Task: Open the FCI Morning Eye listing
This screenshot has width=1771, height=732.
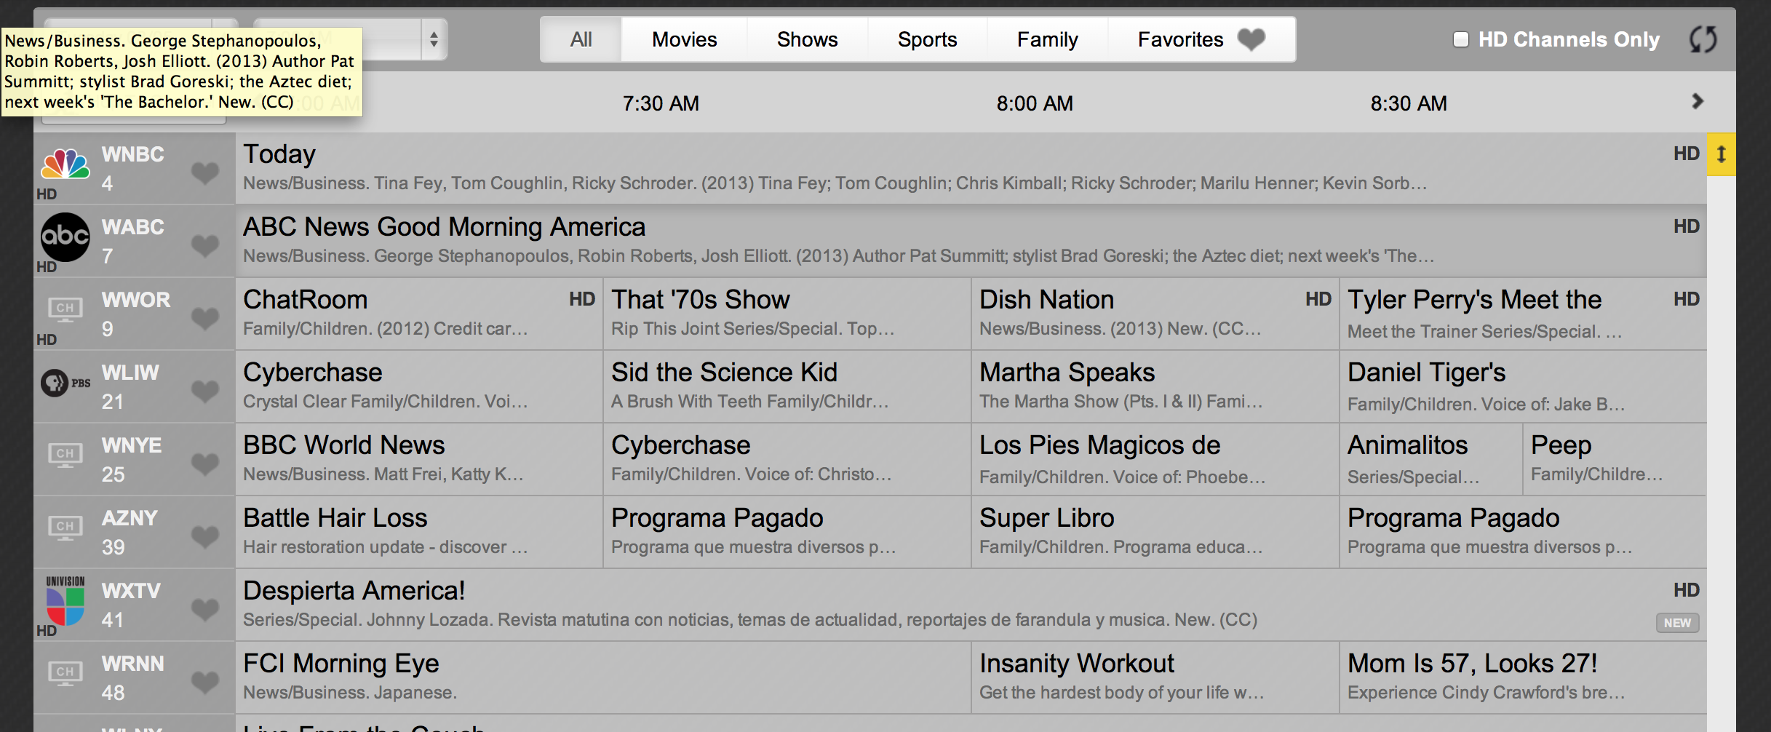Action: (x=603, y=677)
